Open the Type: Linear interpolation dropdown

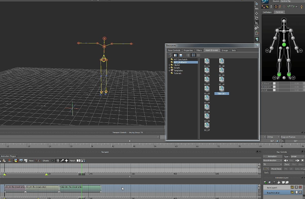(297, 157)
